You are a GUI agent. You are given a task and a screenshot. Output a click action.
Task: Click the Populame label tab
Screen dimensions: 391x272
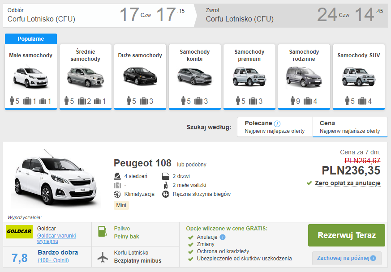coord(30,39)
